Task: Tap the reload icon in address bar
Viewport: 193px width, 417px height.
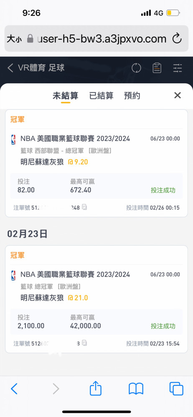Action: 177,39
